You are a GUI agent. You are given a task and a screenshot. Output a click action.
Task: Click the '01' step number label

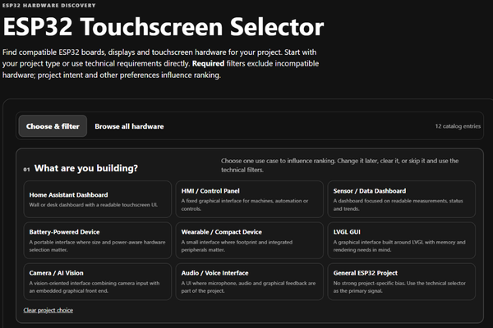click(26, 170)
